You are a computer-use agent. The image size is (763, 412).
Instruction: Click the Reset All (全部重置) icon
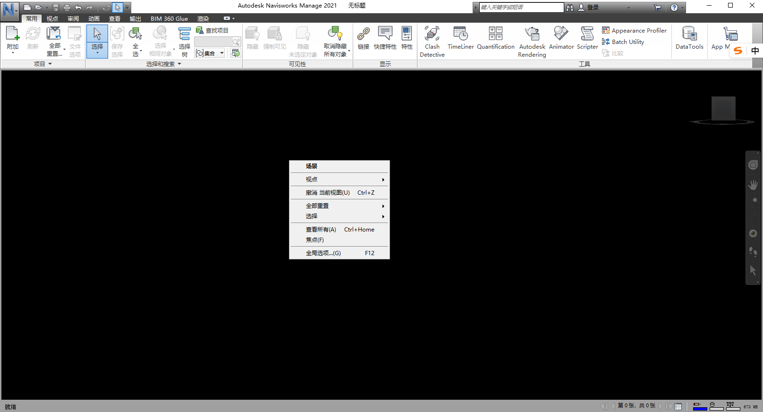[x=53, y=34]
